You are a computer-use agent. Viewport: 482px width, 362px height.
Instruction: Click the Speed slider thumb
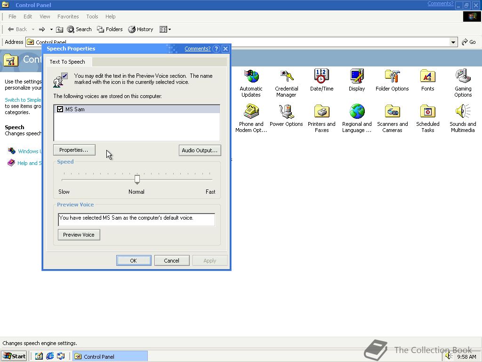(137, 179)
